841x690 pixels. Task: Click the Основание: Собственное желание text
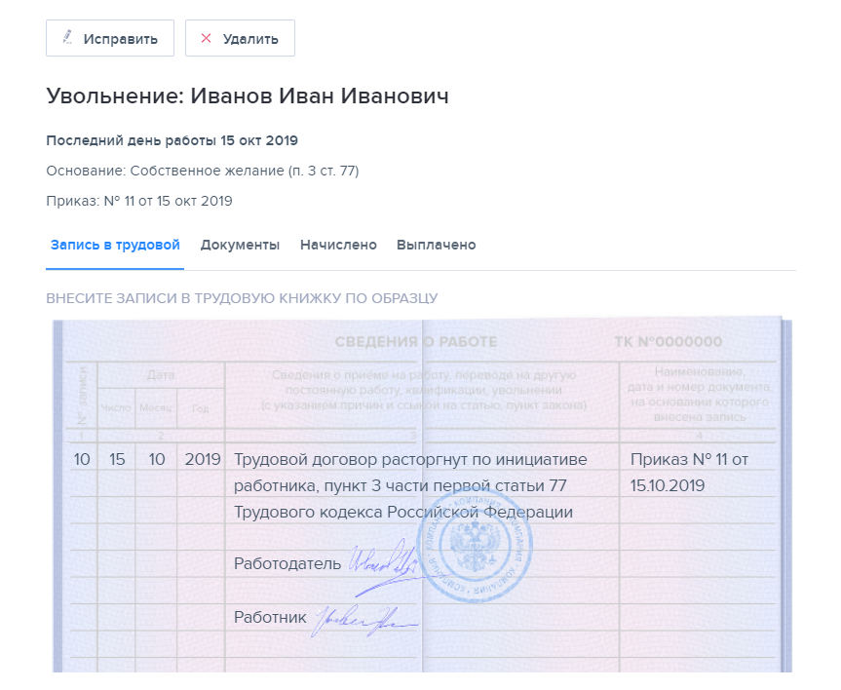(203, 171)
